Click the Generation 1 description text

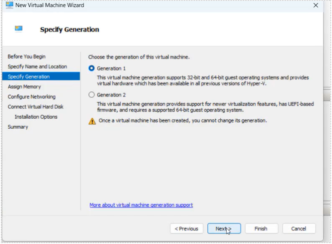pyautogui.click(x=203, y=80)
